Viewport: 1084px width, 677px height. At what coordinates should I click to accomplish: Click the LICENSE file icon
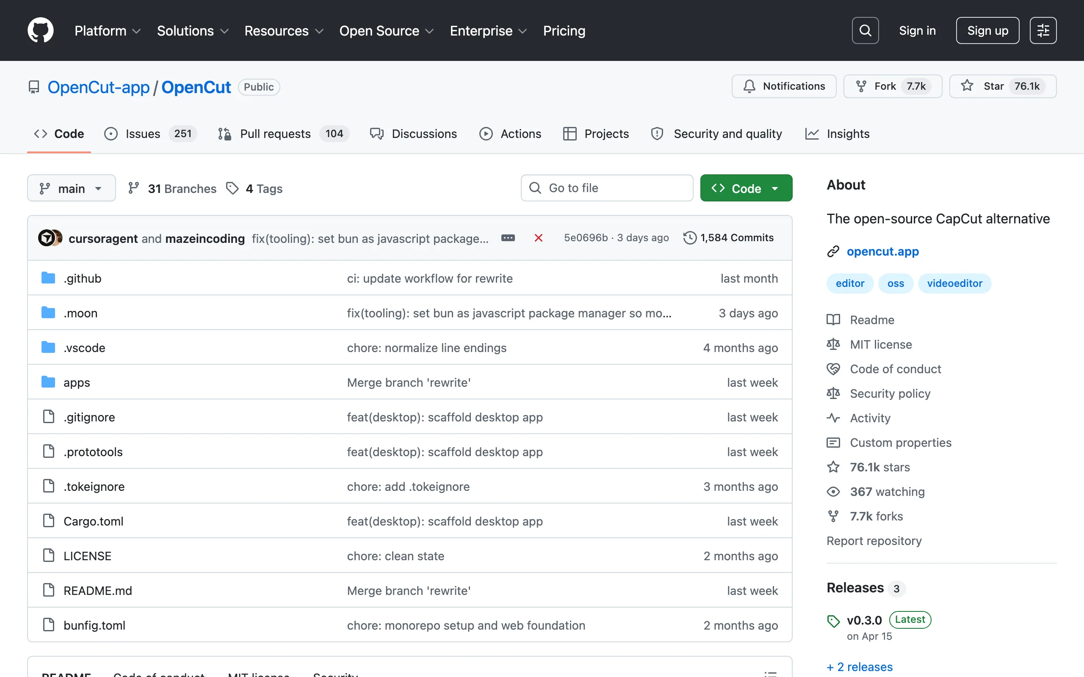(48, 555)
